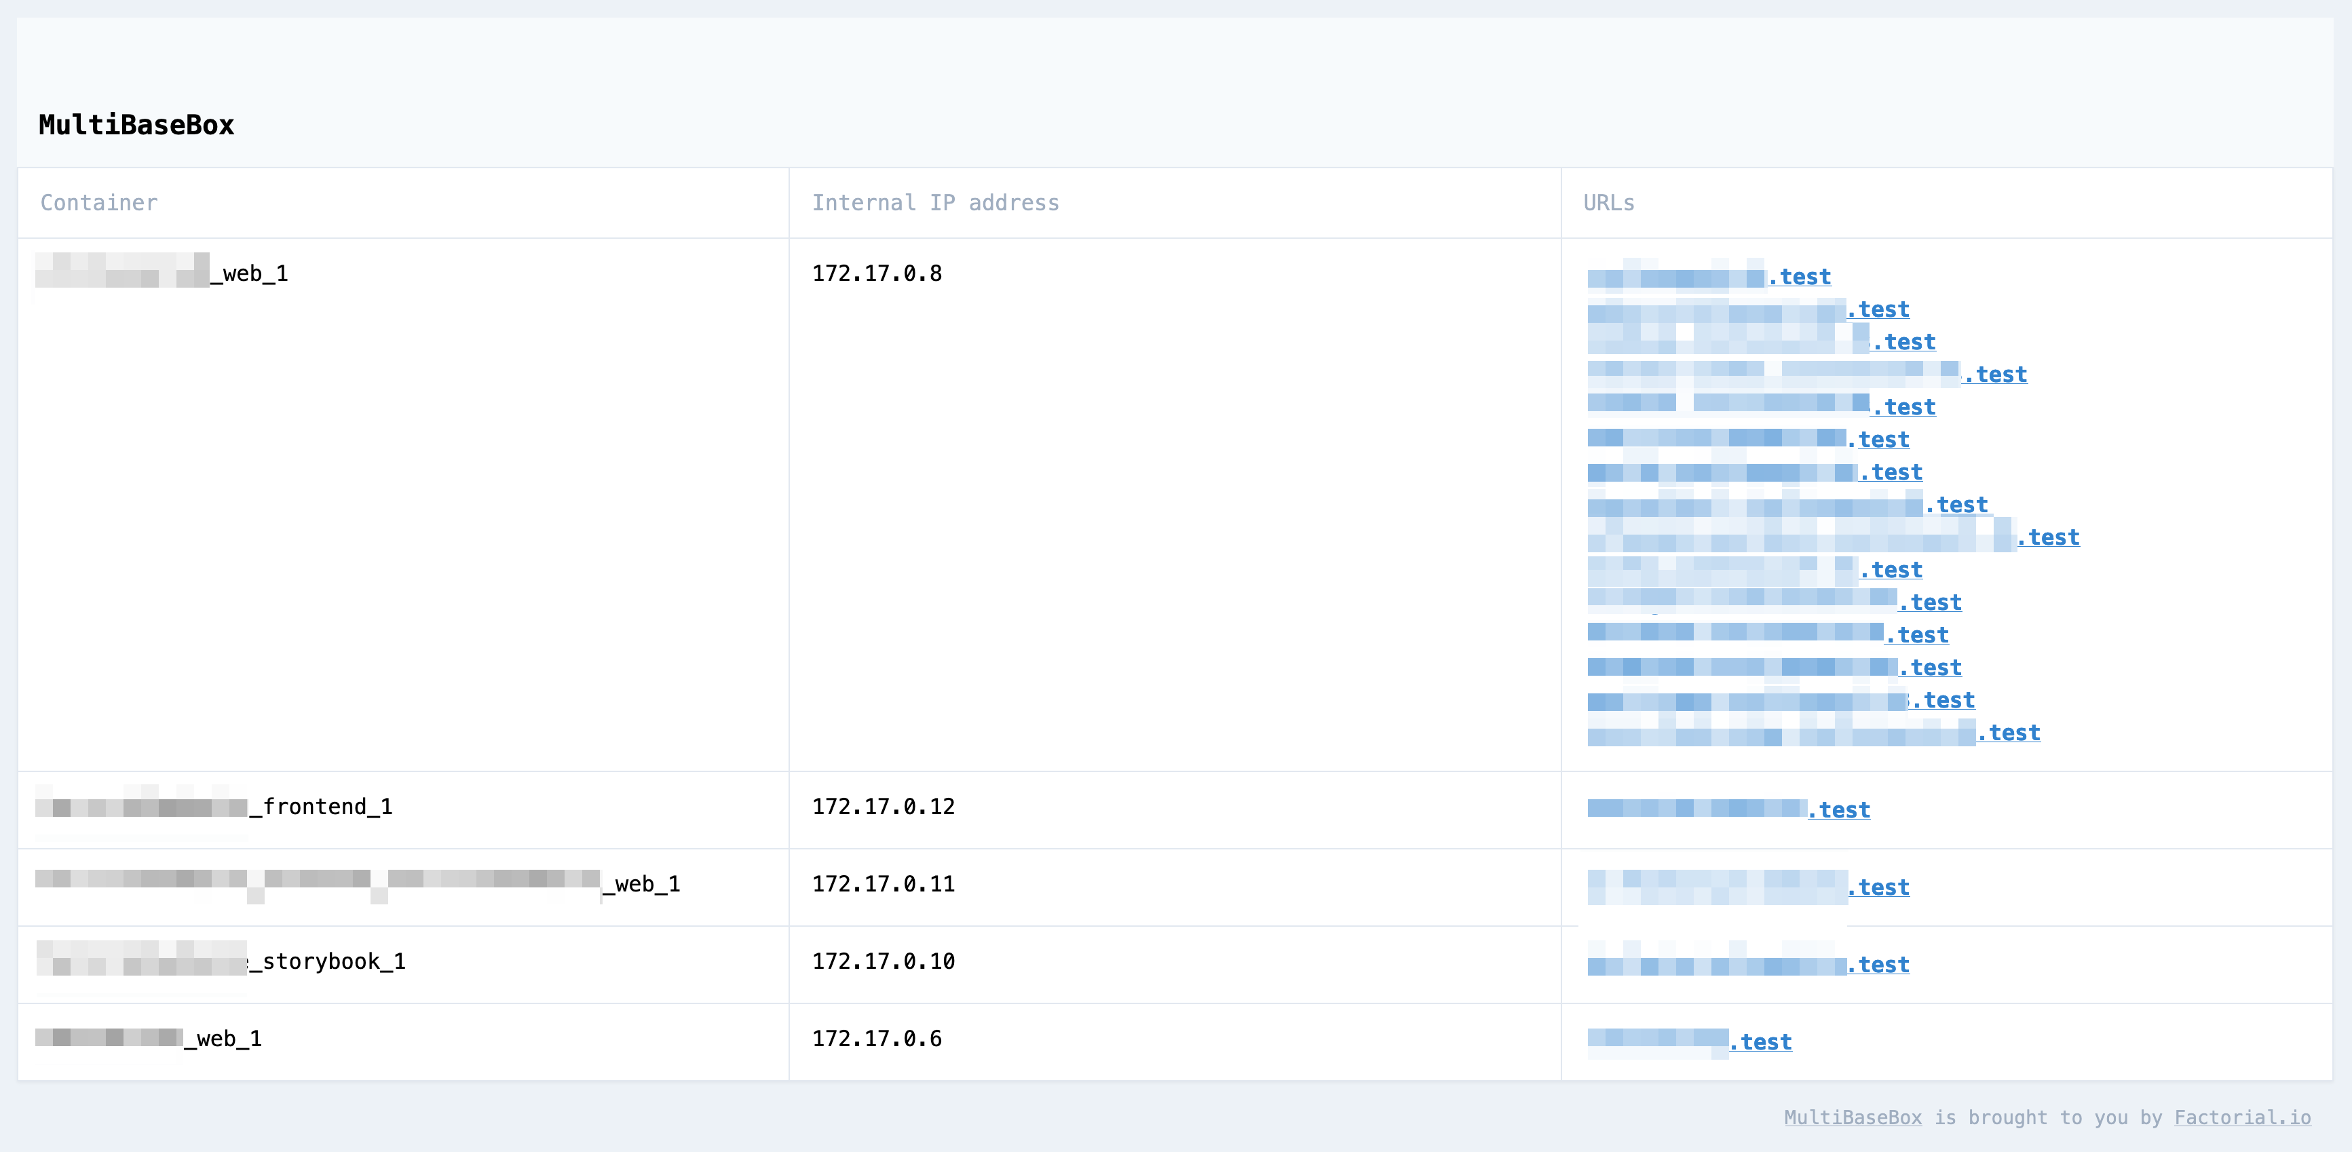Open the .test URL for 172.17.0.11
This screenshot has width=2352, height=1152.
click(1747, 886)
